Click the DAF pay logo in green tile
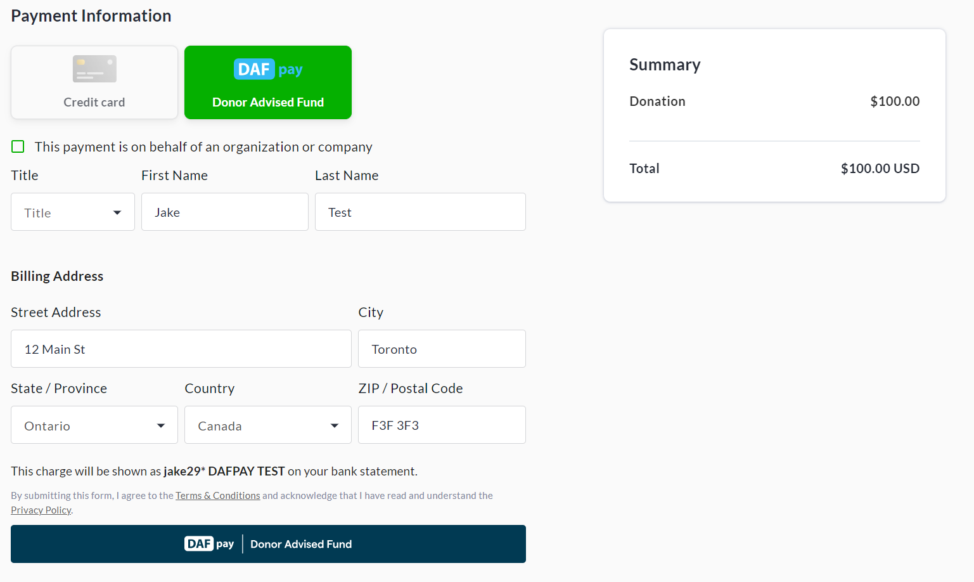This screenshot has width=974, height=582. [268, 69]
